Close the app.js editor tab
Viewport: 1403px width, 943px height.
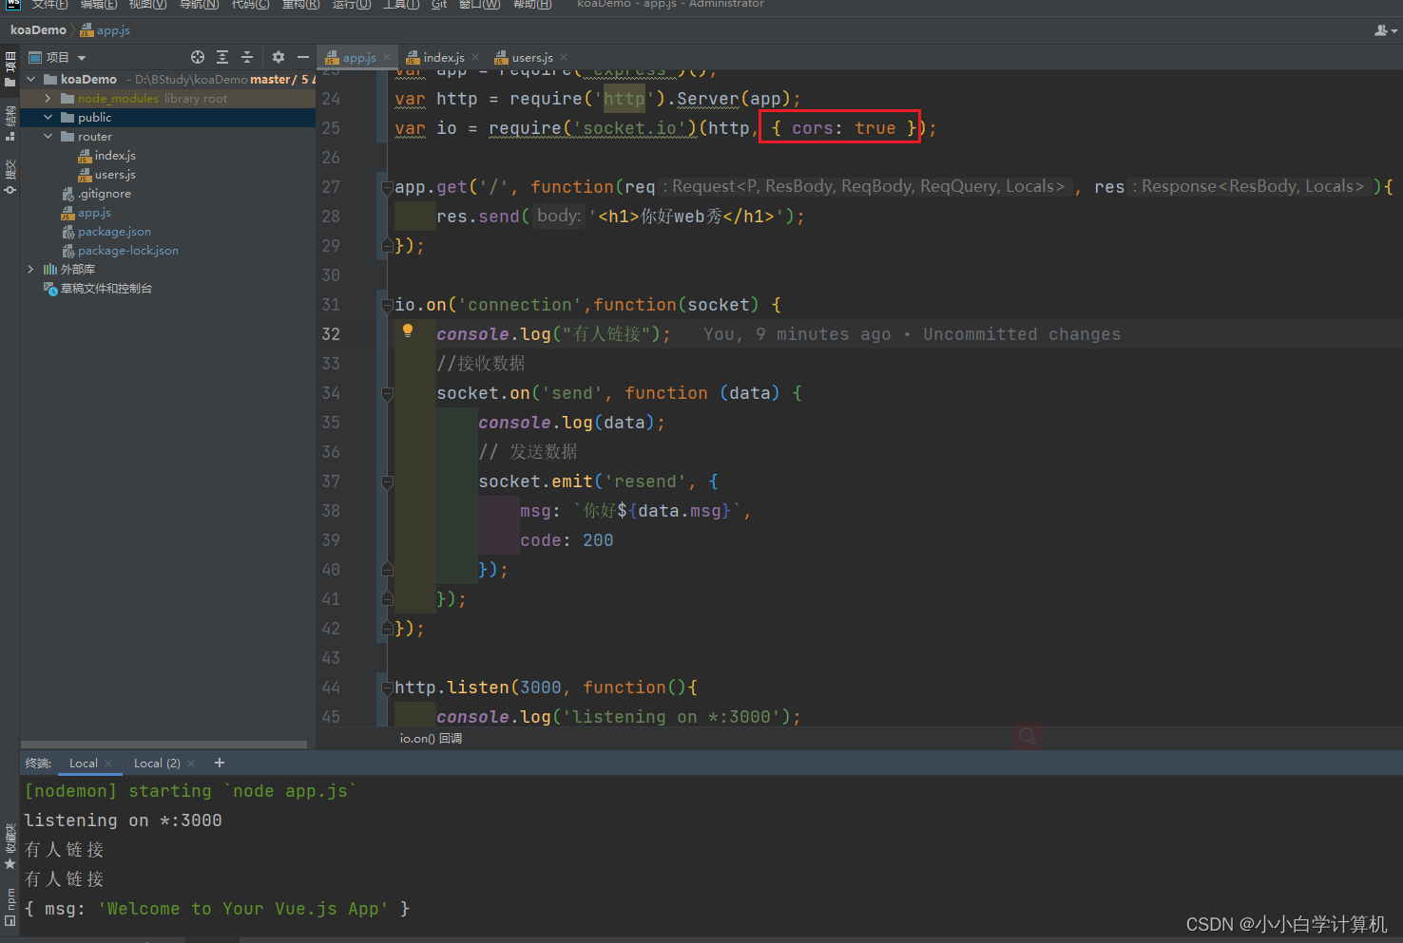(387, 58)
